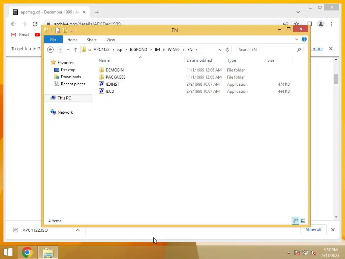The width and height of the screenshot is (345, 259).
Task: Open YouTube bookmark icon
Action: 37,35
